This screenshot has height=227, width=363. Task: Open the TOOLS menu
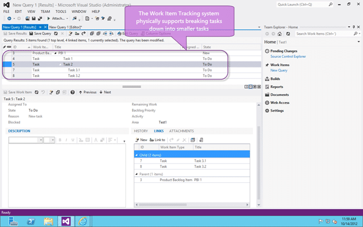(x=61, y=11)
